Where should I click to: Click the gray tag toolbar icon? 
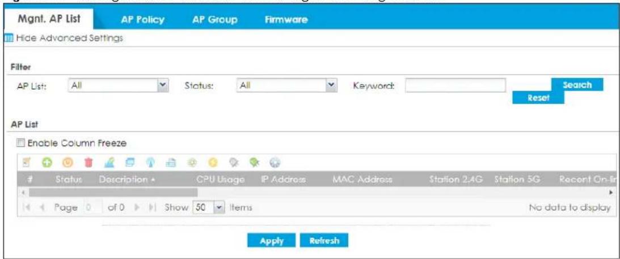[x=235, y=162]
